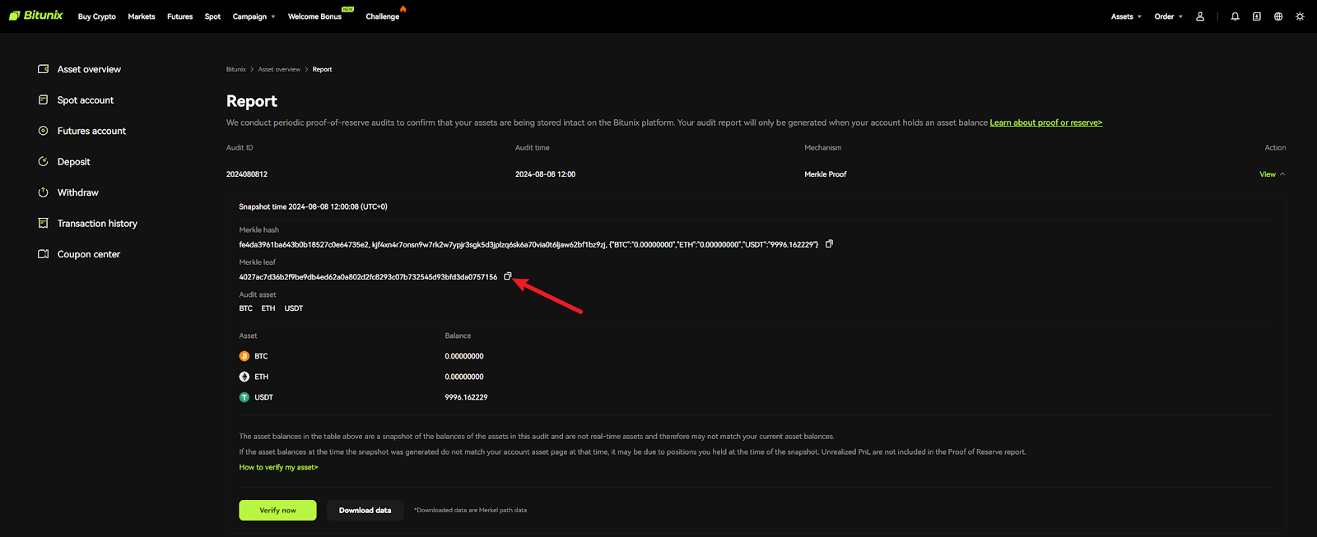
Task: Click the ETH row balance 0.00000000
Action: coord(464,377)
